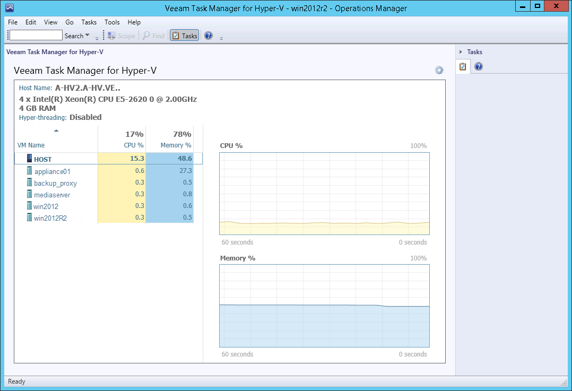Viewport: 572px width, 391px height.
Task: Click the Memory % chart area
Action: tap(324, 306)
